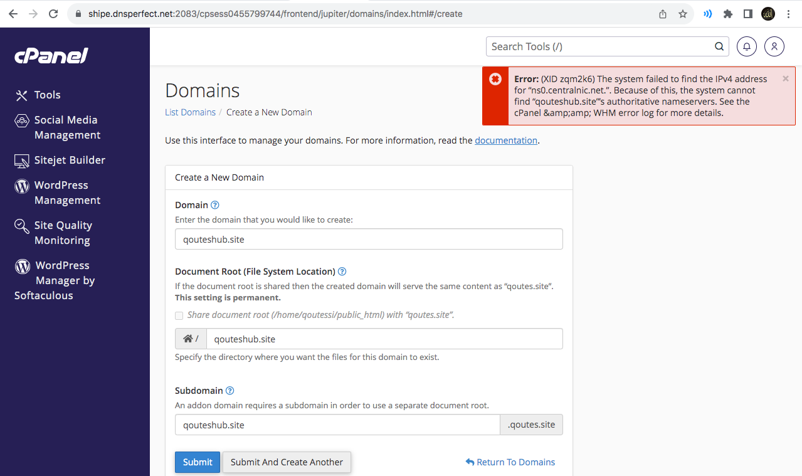
Task: Open Chrome three-dot menu
Action: pos(788,14)
